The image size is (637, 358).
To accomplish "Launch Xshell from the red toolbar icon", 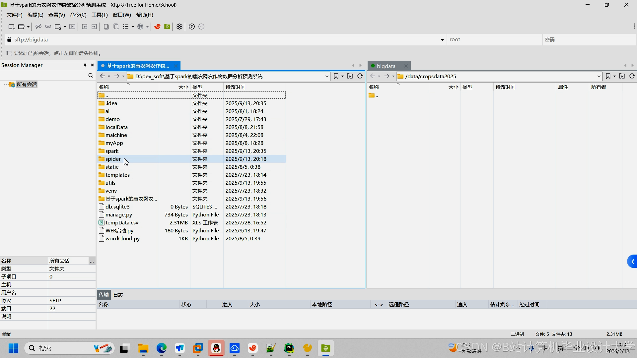I will [x=157, y=27].
